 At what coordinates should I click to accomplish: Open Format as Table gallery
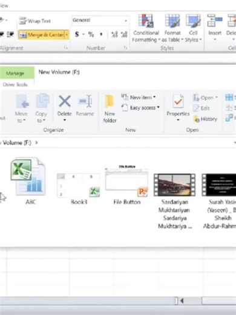[x=172, y=28]
